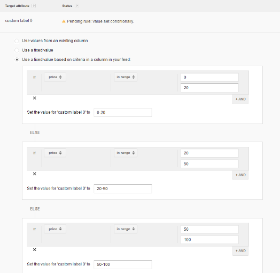Click the range lower bound field showing 0
Viewport: 280px width, 274px height.
[x=209, y=77]
